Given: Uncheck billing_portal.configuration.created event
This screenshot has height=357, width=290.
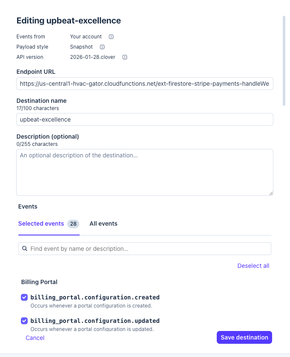Looking at the screenshot, I should [24, 297].
